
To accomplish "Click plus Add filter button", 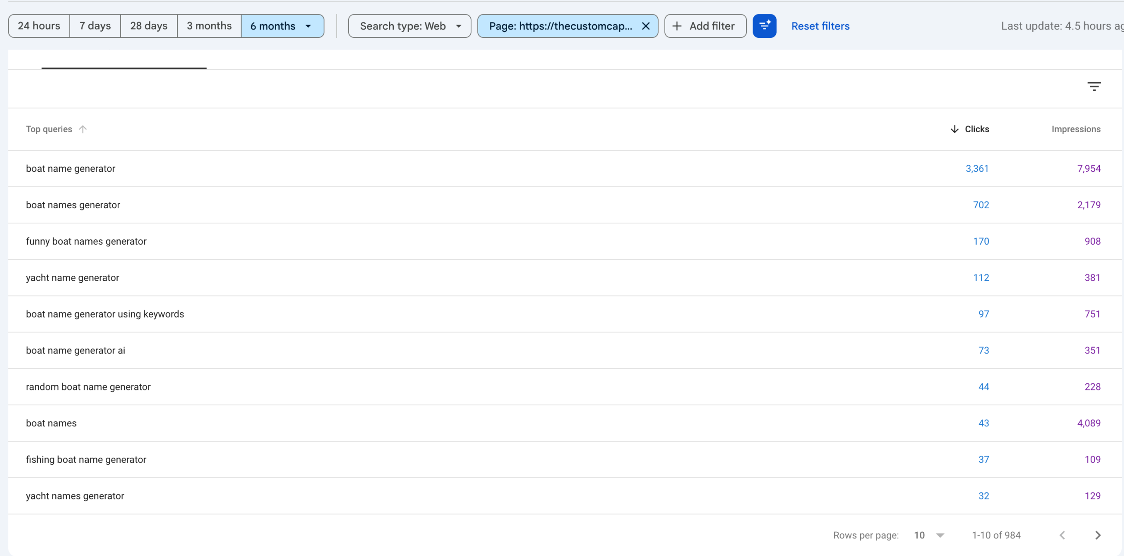I will pos(705,26).
